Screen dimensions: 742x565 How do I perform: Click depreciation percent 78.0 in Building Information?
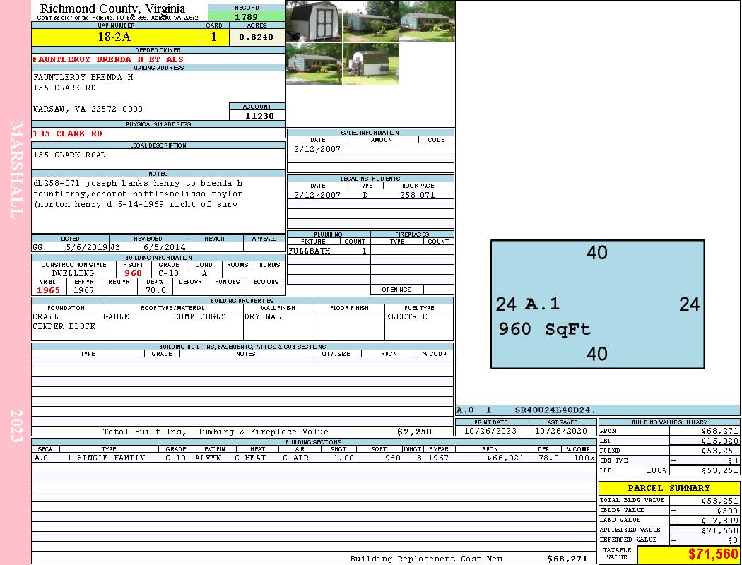pyautogui.click(x=155, y=290)
